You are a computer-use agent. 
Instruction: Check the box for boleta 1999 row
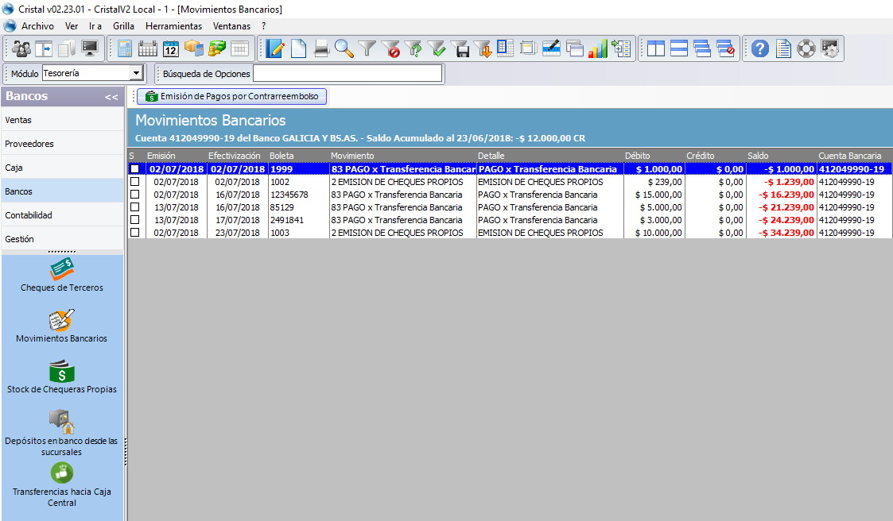[x=134, y=169]
